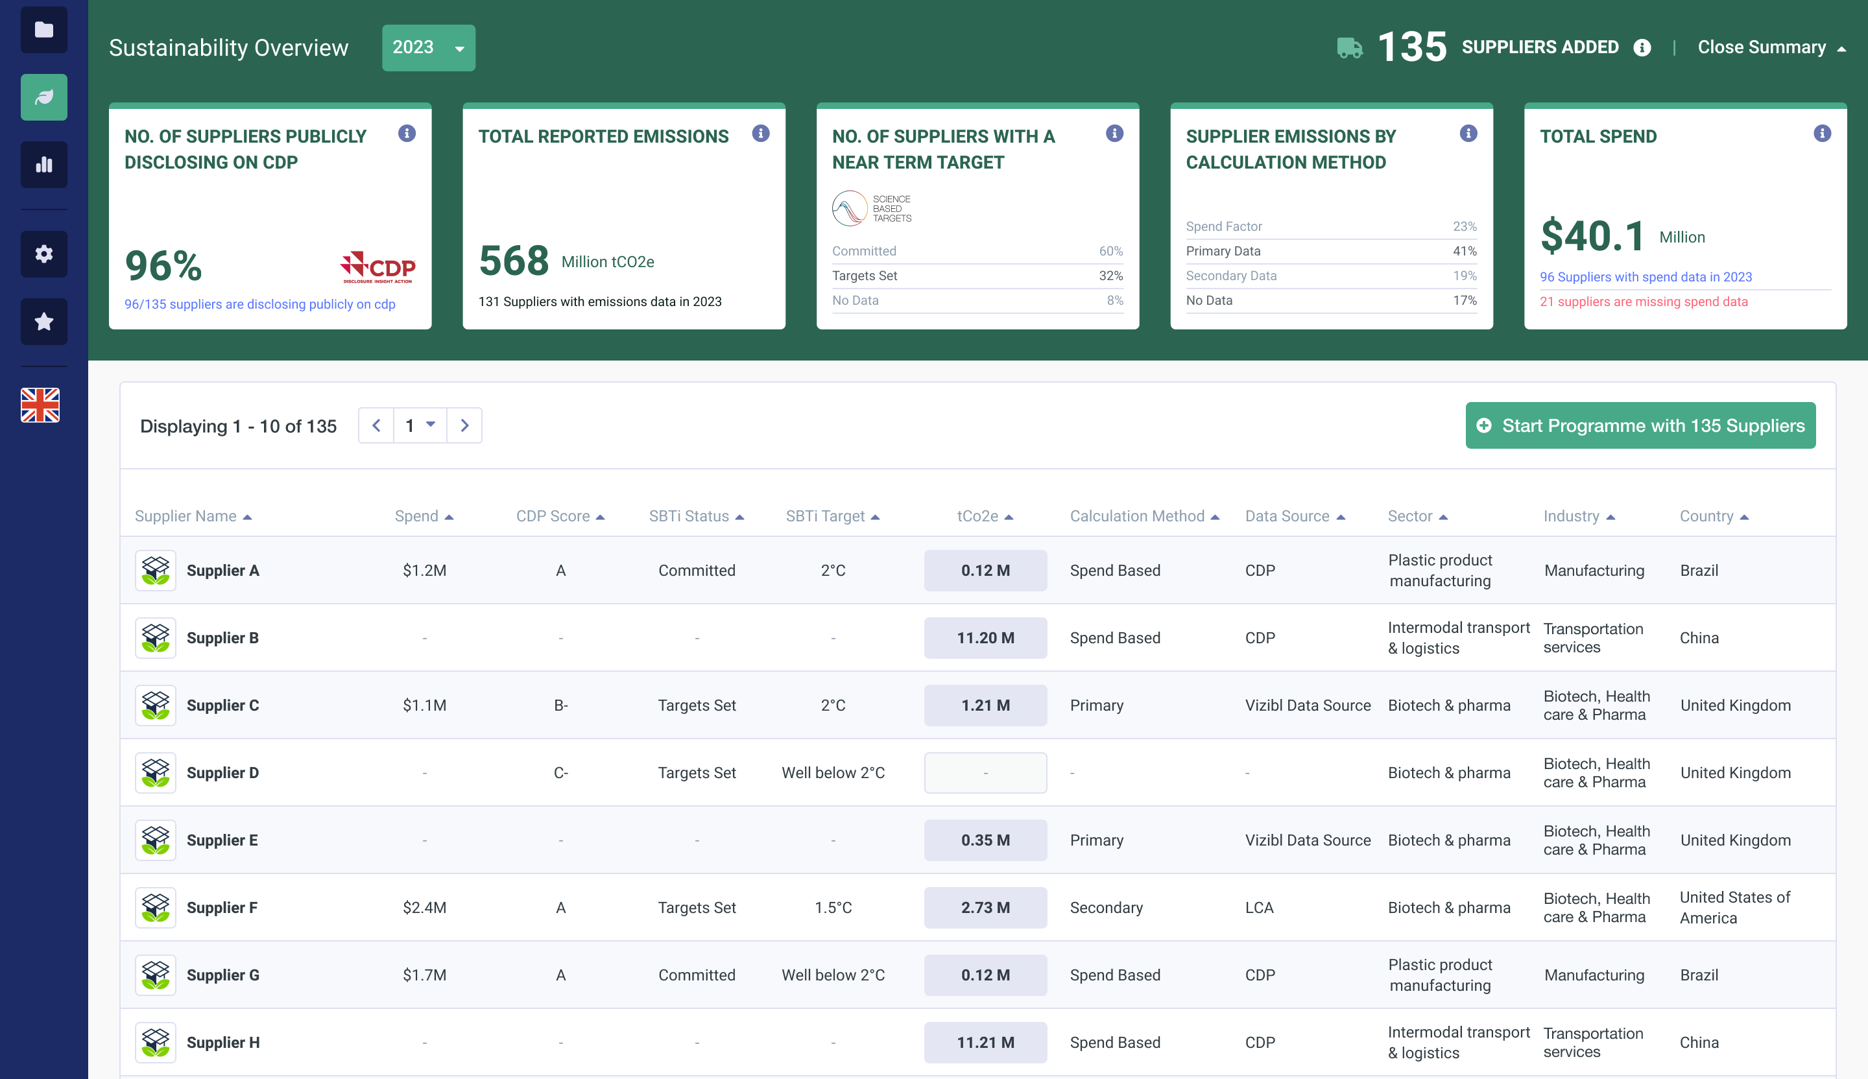Screen dimensions: 1868x1079
Task: Collapse summary via Close Summary
Action: [x=1770, y=47]
